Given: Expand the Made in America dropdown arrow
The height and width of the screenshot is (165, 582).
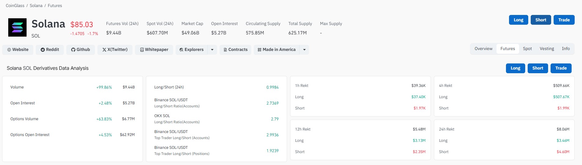Looking at the screenshot, I should pos(304,50).
